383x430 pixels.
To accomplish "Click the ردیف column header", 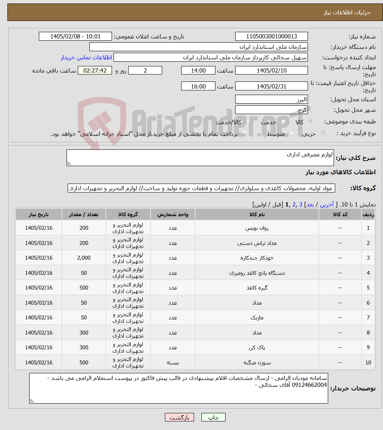I will point(368,215).
